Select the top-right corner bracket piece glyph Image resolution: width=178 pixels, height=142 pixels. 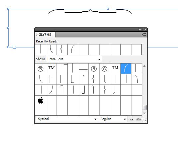click(x=62, y=69)
